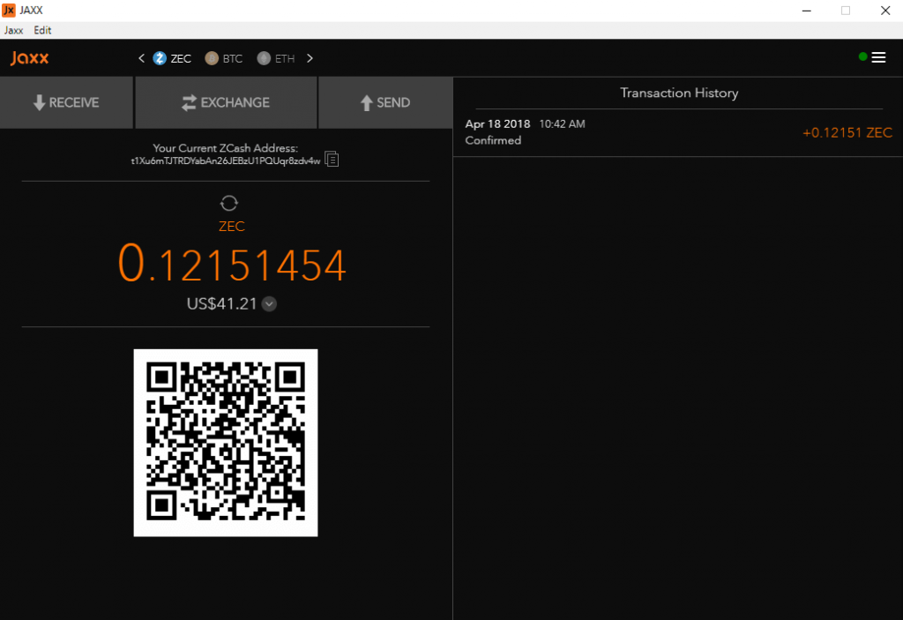Open the Edit menu
The height and width of the screenshot is (620, 903).
(41, 29)
